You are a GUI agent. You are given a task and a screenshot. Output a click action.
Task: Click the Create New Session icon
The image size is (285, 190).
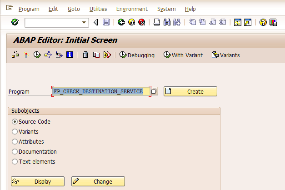(x=238, y=22)
